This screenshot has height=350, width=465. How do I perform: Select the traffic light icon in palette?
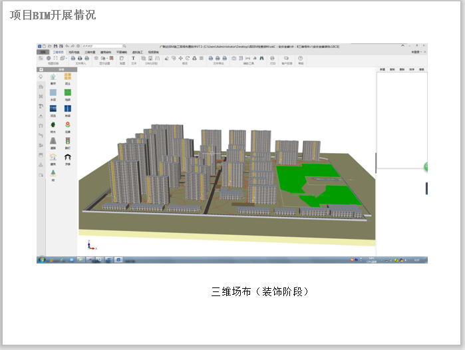[x=67, y=141]
